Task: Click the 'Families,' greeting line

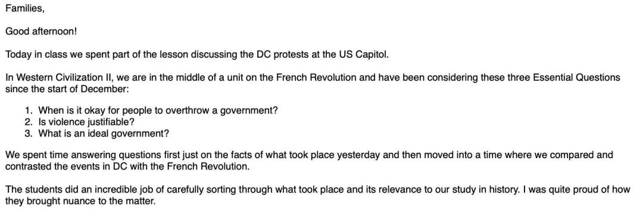Action: [24, 8]
